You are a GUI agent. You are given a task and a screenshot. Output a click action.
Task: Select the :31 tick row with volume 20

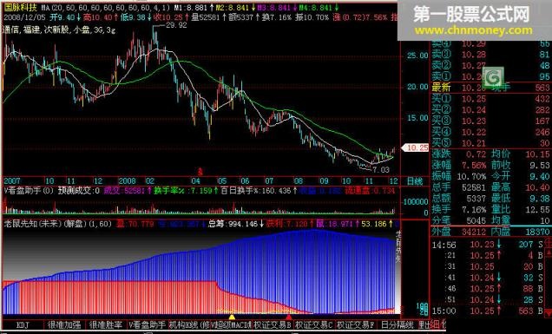click(x=489, y=267)
